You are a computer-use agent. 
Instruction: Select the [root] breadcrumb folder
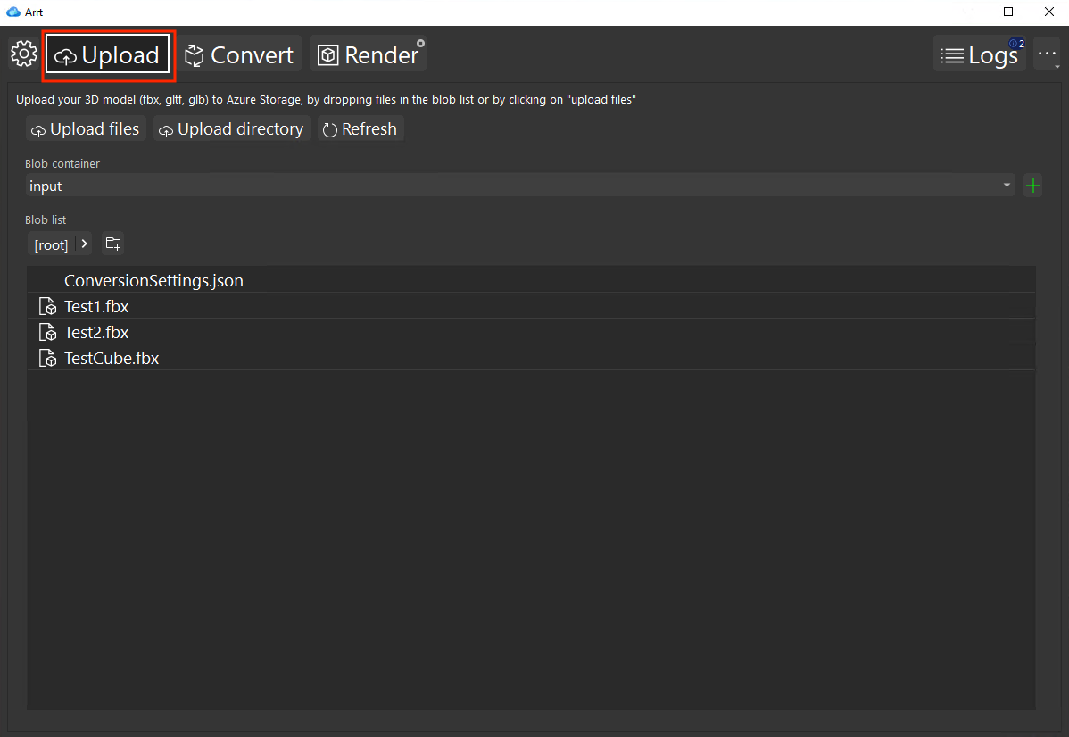51,244
